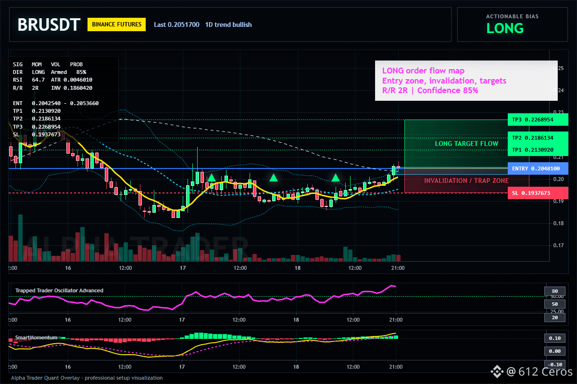Click the INV 0.1860420 value

[x=72, y=87]
